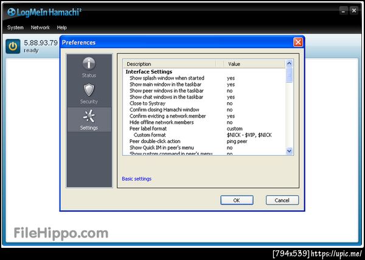The width and height of the screenshot is (365, 260).
Task: Open the System menu
Action: [x=15, y=27]
